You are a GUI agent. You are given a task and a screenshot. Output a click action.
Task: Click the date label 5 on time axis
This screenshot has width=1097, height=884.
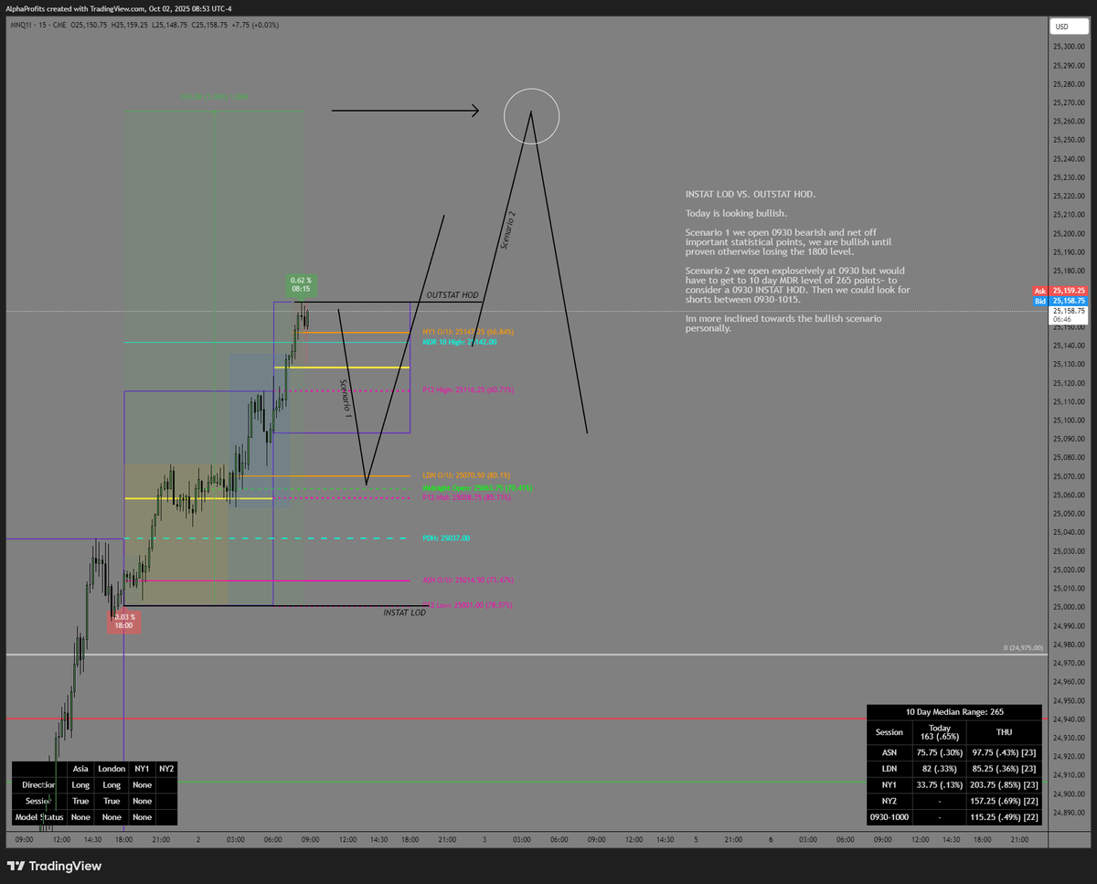pos(696,839)
